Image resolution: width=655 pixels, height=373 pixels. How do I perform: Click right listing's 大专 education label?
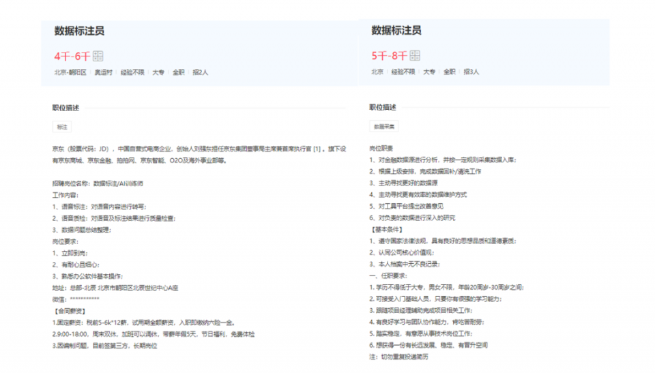coord(429,72)
